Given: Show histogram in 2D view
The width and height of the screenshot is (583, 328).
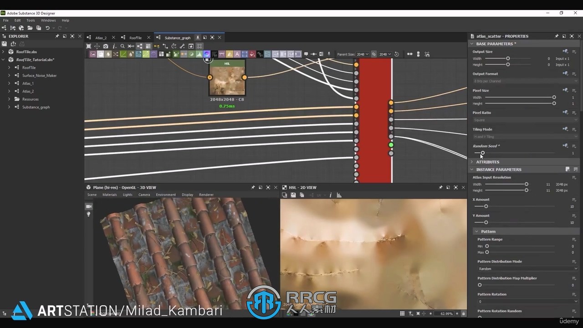Looking at the screenshot, I should coord(339,195).
